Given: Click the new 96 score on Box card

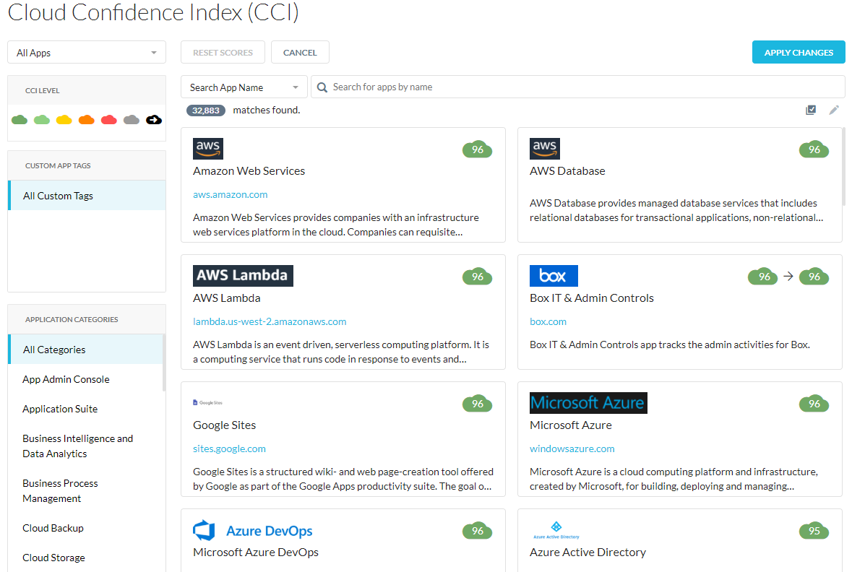Looking at the screenshot, I should 814,277.
